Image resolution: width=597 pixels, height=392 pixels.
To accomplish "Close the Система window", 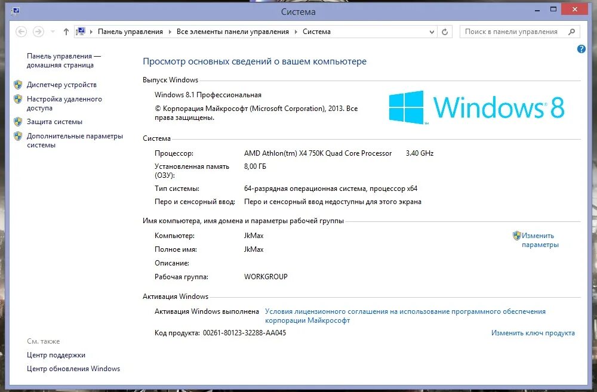I will click(x=575, y=10).
